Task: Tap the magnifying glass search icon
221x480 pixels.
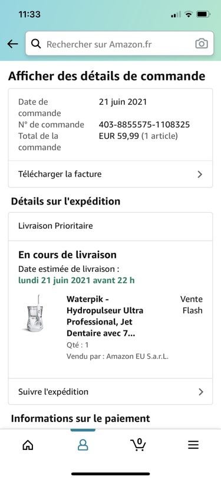Action: (x=36, y=44)
